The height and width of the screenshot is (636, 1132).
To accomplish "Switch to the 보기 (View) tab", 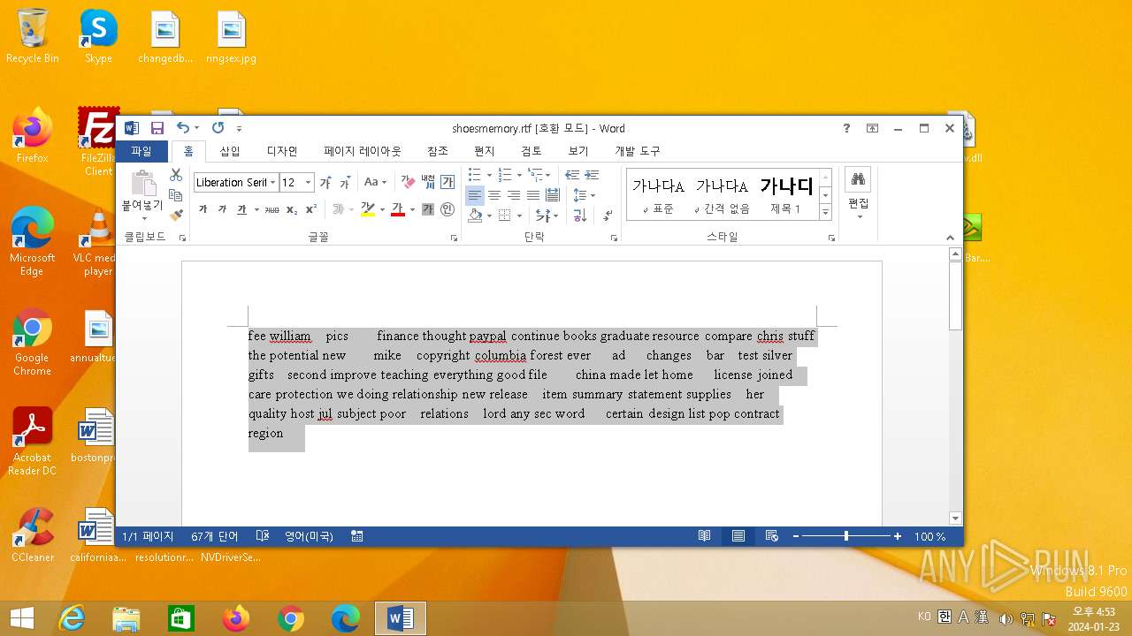I will pos(578,152).
